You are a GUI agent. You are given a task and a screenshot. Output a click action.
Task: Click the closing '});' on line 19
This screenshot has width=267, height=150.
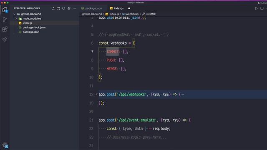click(x=102, y=103)
